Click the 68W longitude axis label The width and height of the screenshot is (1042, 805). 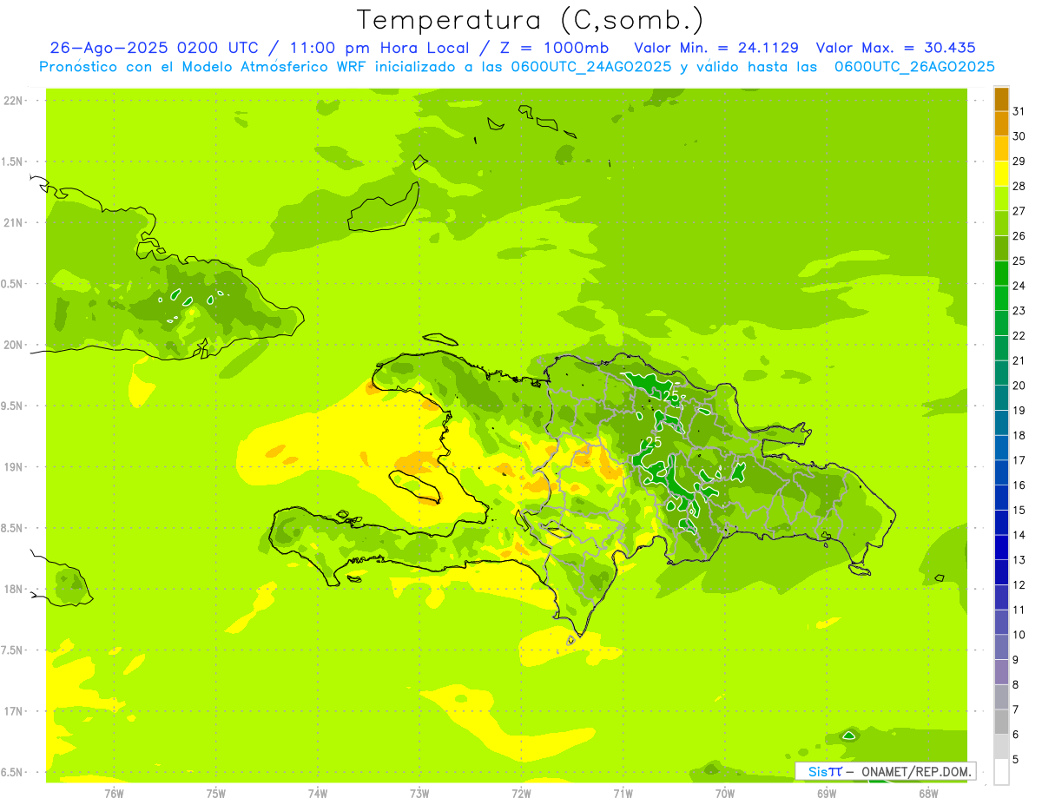(x=928, y=794)
